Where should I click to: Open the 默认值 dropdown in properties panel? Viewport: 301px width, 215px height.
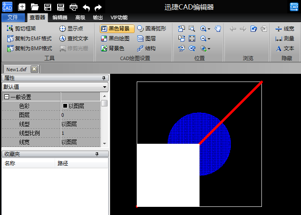(x=105, y=87)
